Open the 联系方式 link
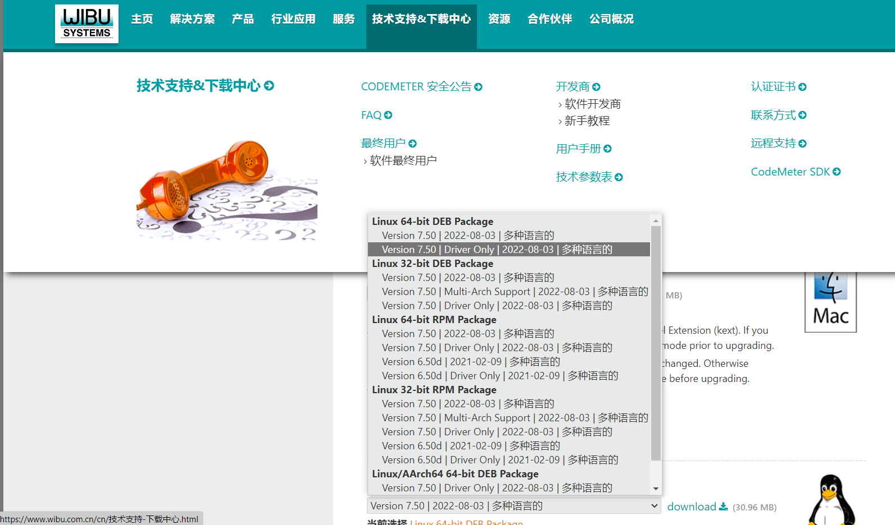 pyautogui.click(x=773, y=115)
